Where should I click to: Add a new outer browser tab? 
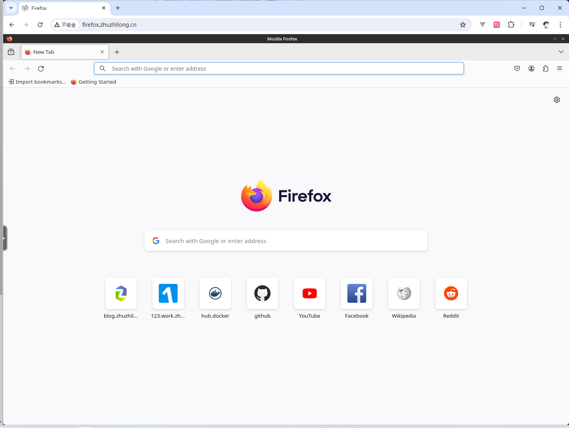pyautogui.click(x=118, y=8)
